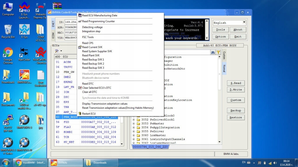Viewport: 298px width, 167px height.
Task: Expand the 3060 LceMaster folder node
Action: tap(134, 135)
